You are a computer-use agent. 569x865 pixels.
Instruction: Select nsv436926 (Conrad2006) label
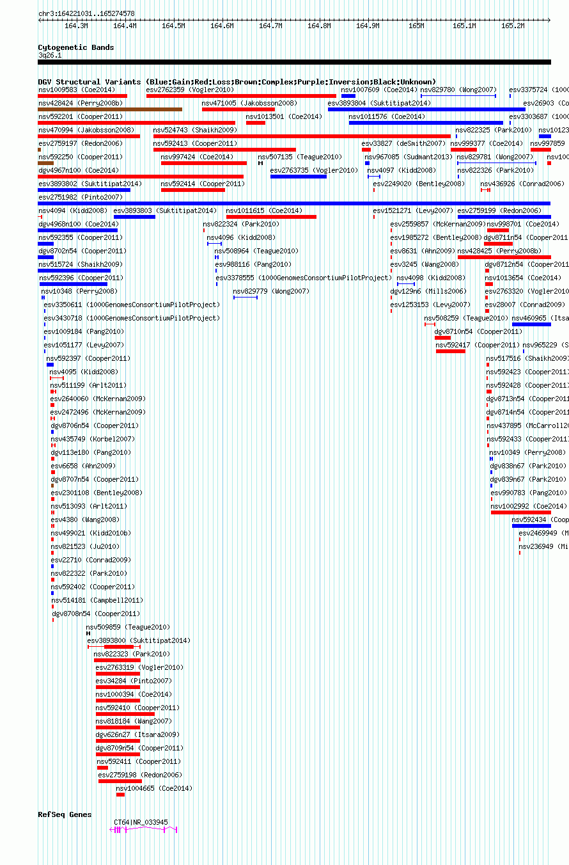pyautogui.click(x=522, y=184)
